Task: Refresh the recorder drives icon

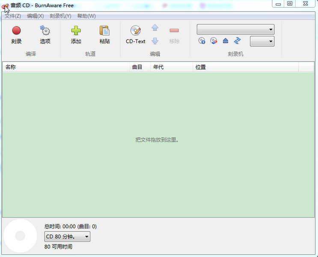Action: point(237,41)
